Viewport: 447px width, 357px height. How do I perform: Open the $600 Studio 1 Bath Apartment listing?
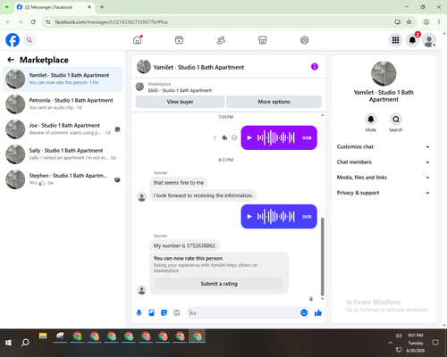pyautogui.click(x=180, y=90)
